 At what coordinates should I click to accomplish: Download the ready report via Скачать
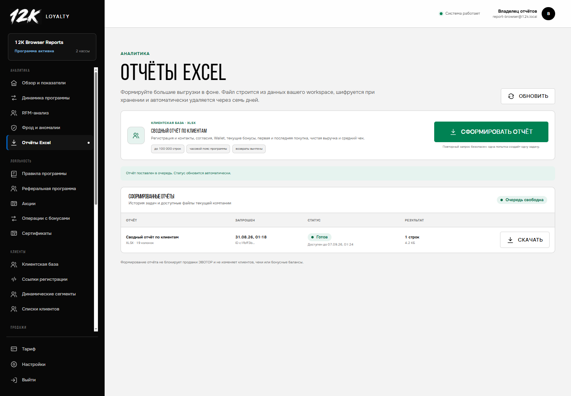click(x=525, y=240)
